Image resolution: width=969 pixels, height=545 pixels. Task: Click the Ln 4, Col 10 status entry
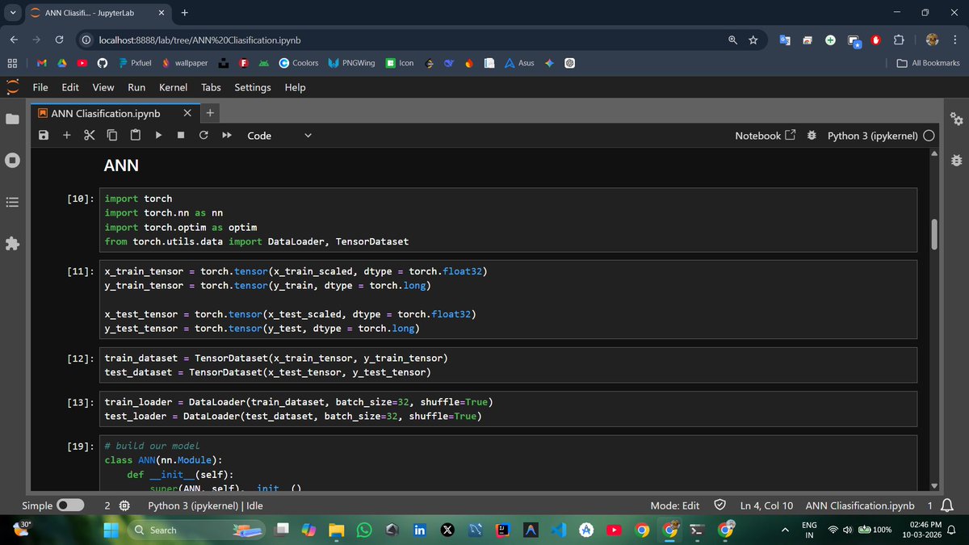pyautogui.click(x=766, y=505)
